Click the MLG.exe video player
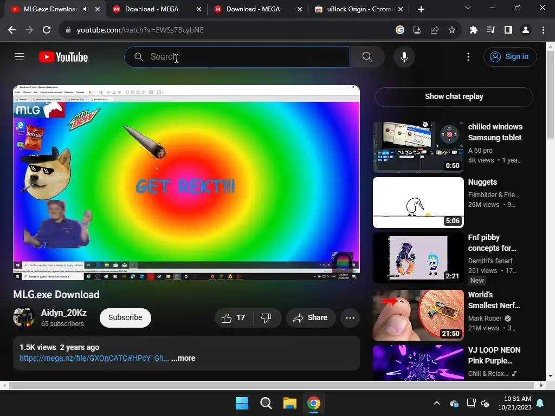Viewport: 555px width, 416px height. 186,183
